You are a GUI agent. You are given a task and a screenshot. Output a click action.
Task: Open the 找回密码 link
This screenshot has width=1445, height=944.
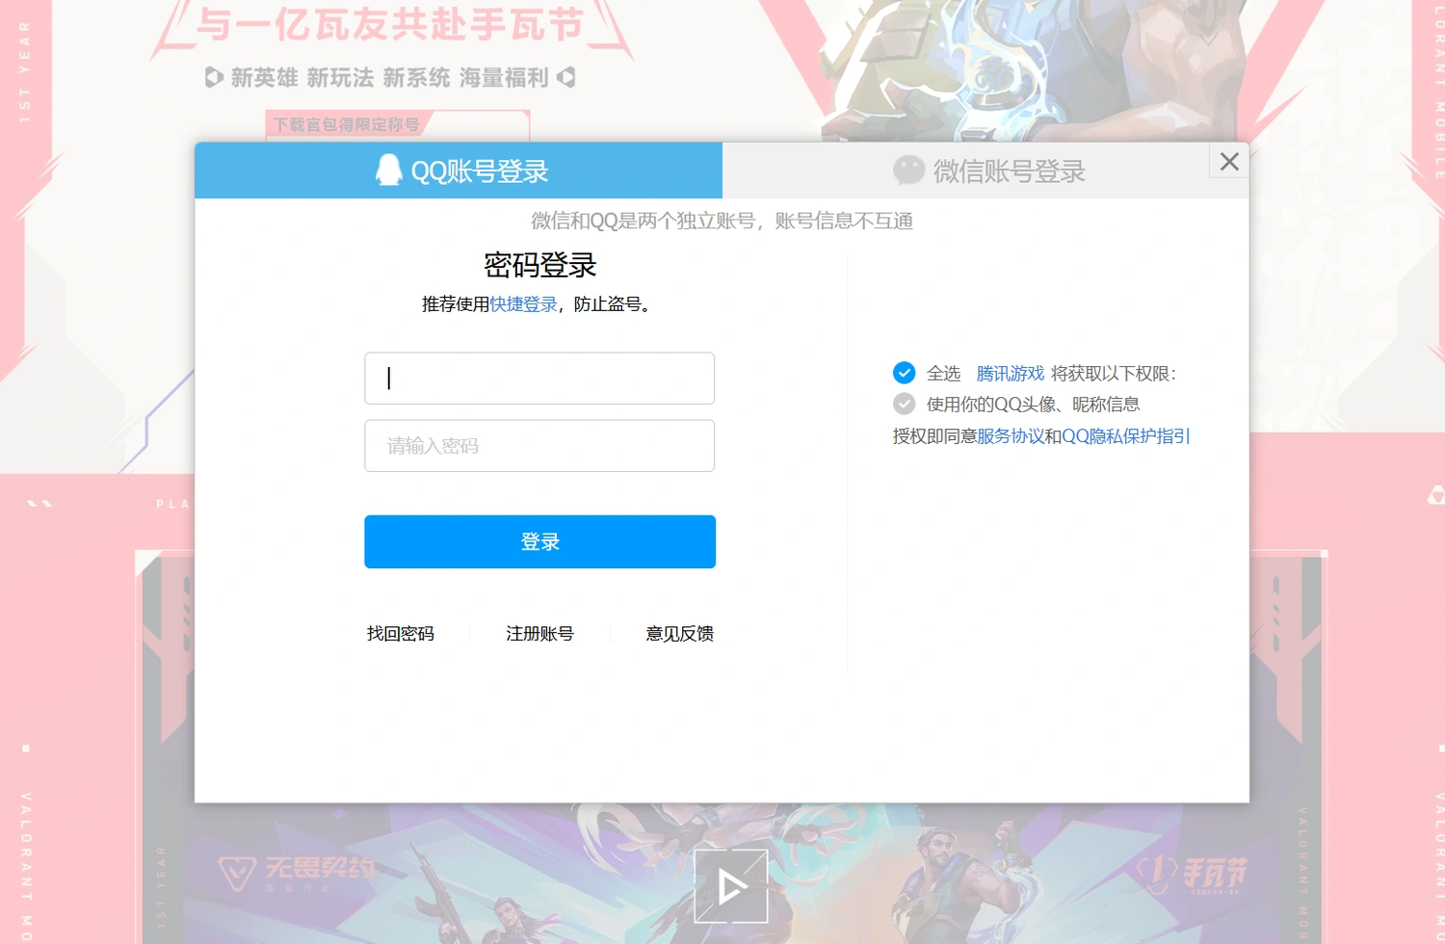coord(401,634)
